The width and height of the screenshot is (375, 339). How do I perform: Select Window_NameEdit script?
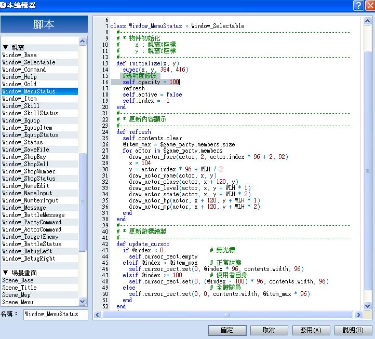[39, 186]
